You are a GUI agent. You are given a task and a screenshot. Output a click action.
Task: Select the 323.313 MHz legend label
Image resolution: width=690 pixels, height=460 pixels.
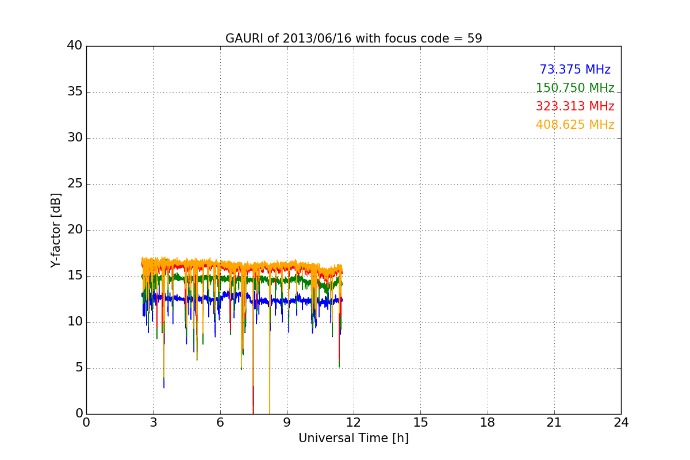(x=575, y=106)
